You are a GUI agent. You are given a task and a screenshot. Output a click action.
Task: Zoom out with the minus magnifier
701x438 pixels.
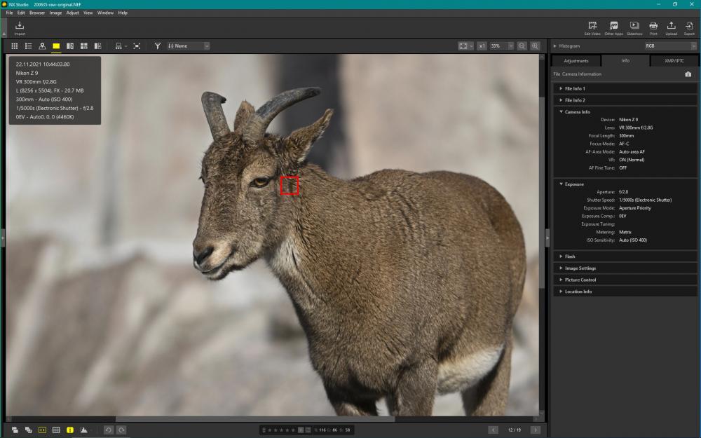[522, 46]
